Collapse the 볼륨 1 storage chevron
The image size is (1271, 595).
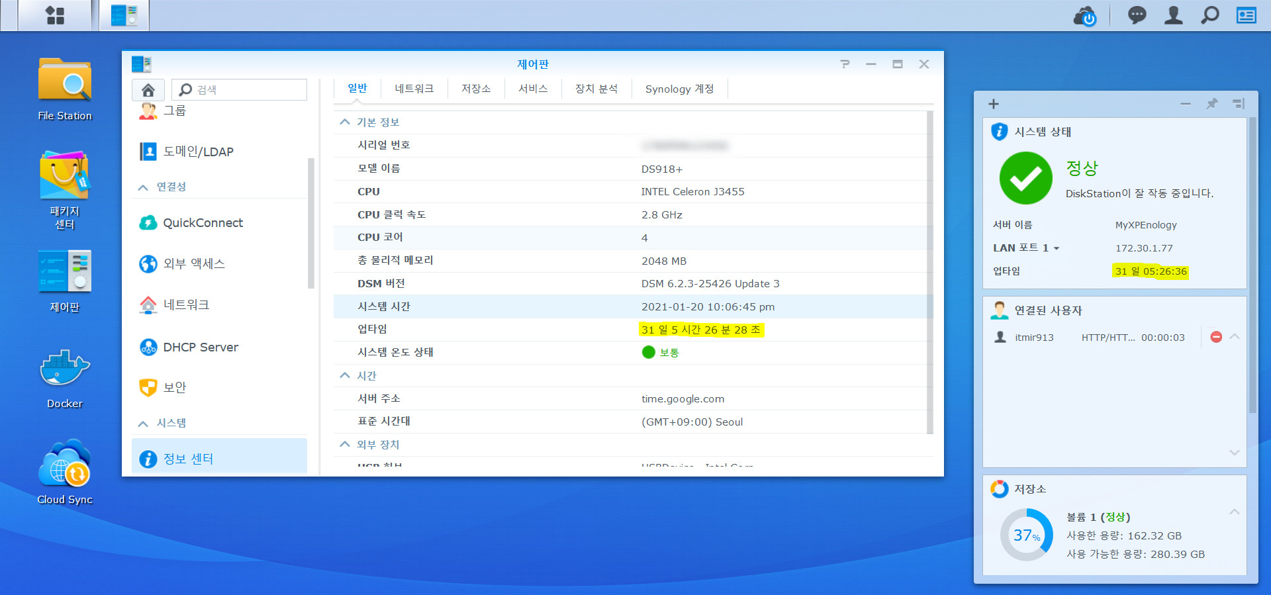(1235, 512)
